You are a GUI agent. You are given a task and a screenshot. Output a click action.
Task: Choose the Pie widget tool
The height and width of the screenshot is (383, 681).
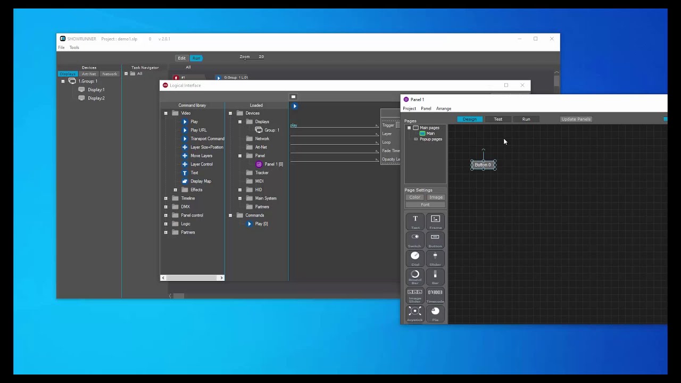coord(435,314)
